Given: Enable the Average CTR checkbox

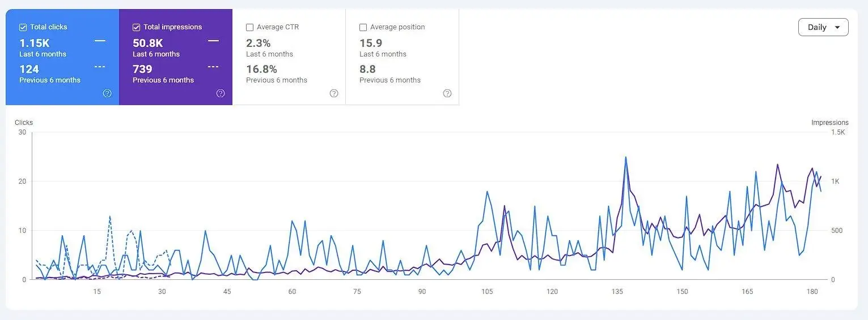Looking at the screenshot, I should click(249, 27).
